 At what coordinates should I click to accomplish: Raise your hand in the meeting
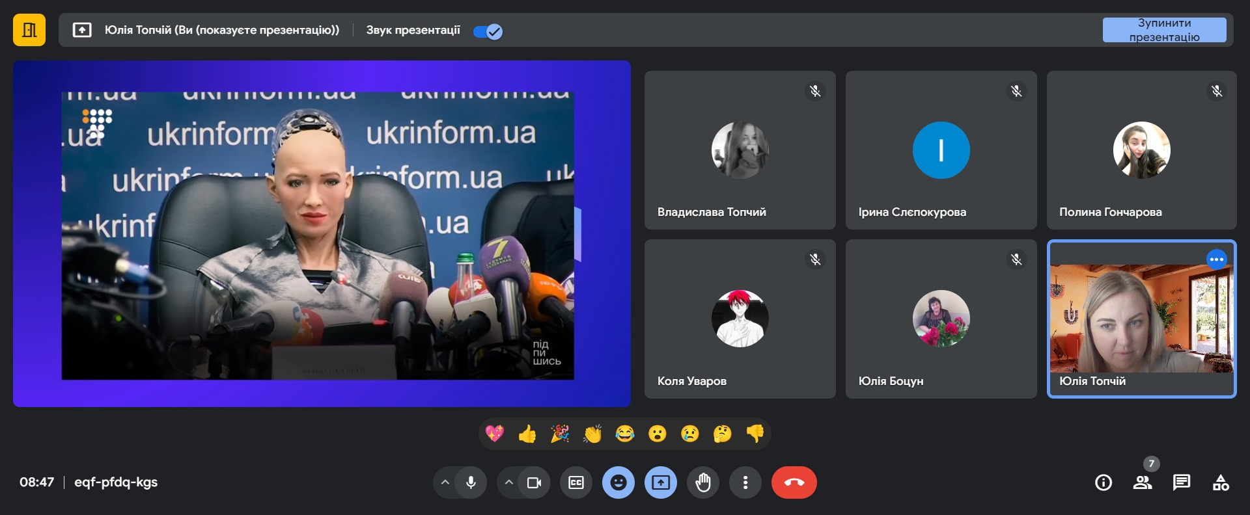click(x=703, y=482)
